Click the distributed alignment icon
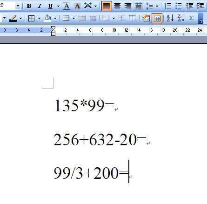The image size is (207, 204). coord(138,6)
